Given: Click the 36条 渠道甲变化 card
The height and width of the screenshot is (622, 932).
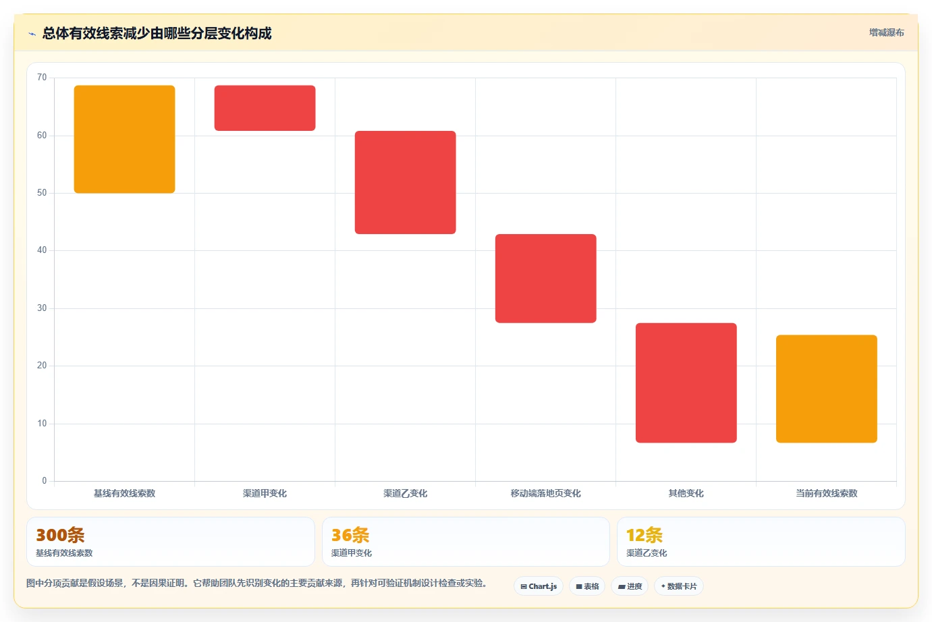Looking at the screenshot, I should [466, 542].
